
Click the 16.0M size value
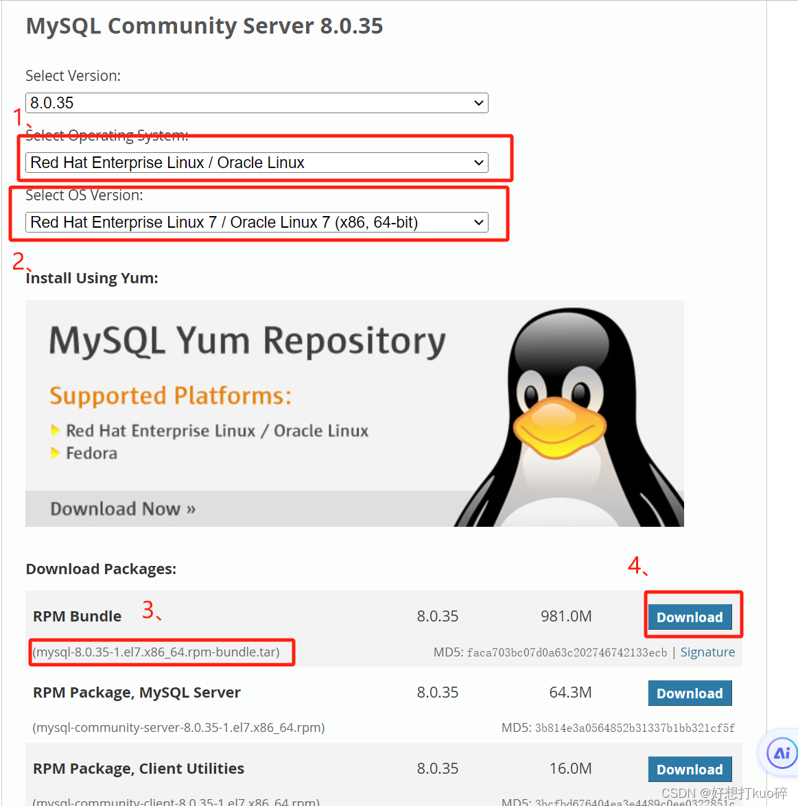point(570,768)
